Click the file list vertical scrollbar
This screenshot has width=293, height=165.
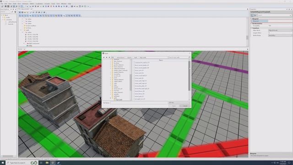tap(189, 76)
